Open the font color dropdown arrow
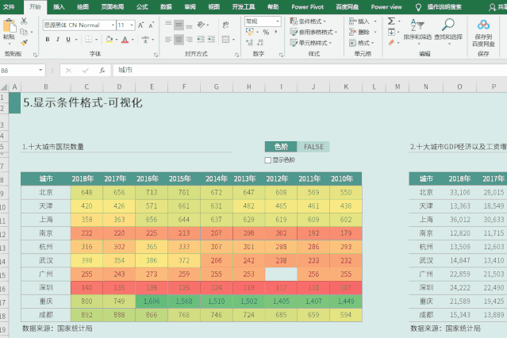507x338 pixels. 133,40
